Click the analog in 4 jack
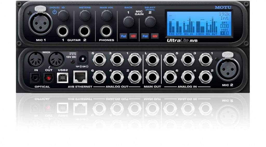Image resolution: width=266 pixels, height=147 pixels. pos(188,77)
